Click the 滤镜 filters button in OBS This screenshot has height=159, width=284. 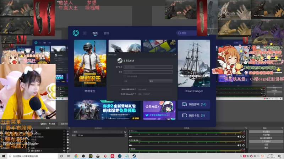(52, 124)
